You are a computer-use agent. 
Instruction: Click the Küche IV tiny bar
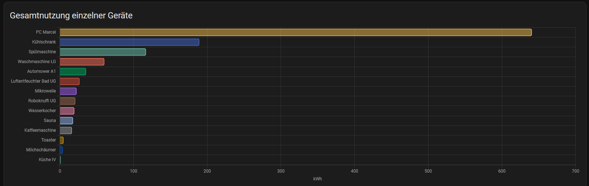pyautogui.click(x=60, y=160)
